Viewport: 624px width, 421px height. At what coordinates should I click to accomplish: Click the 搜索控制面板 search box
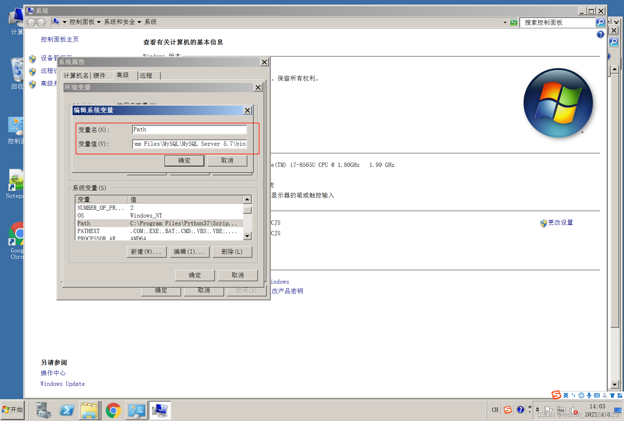[x=558, y=23]
